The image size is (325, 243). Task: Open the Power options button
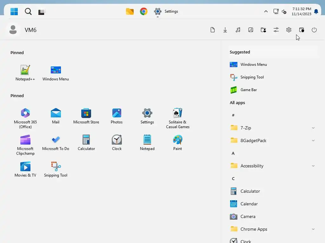(x=314, y=30)
